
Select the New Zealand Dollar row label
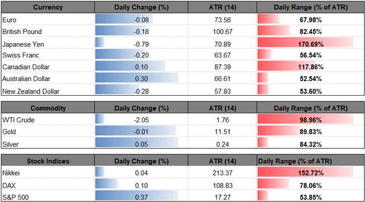coord(31,91)
